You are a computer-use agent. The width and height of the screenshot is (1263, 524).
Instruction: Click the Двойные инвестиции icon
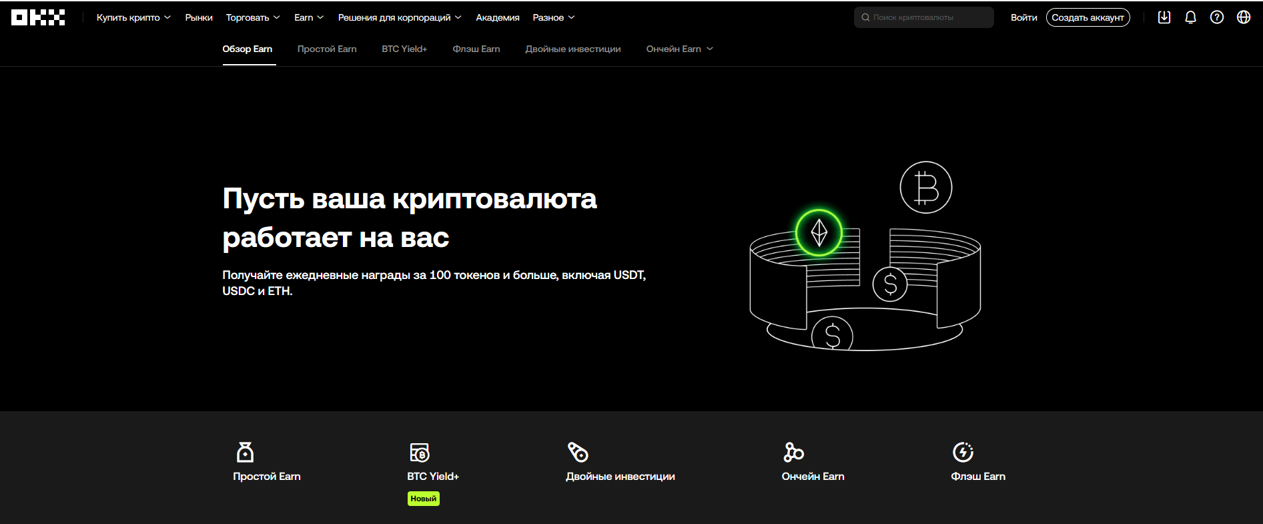[578, 452]
